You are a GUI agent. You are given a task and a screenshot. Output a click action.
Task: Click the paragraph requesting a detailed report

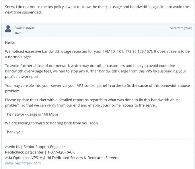coord(93,102)
